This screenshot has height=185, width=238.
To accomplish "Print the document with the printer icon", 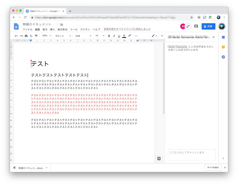I will pos(26,36).
